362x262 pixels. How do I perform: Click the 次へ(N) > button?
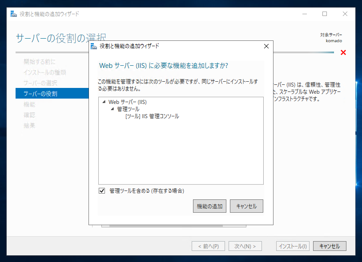[245, 246]
